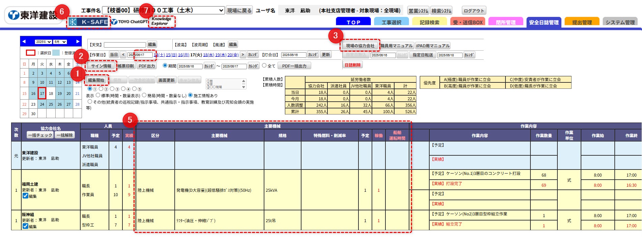Jump to 18(水) date link
Viewport: 642px width, 237px height.
(208, 55)
